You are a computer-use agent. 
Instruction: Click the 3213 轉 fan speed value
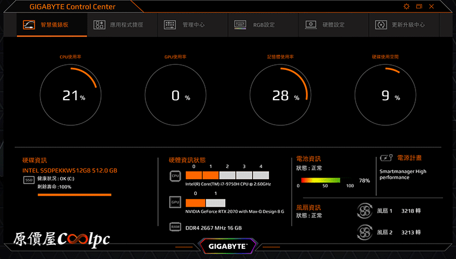[x=411, y=232]
